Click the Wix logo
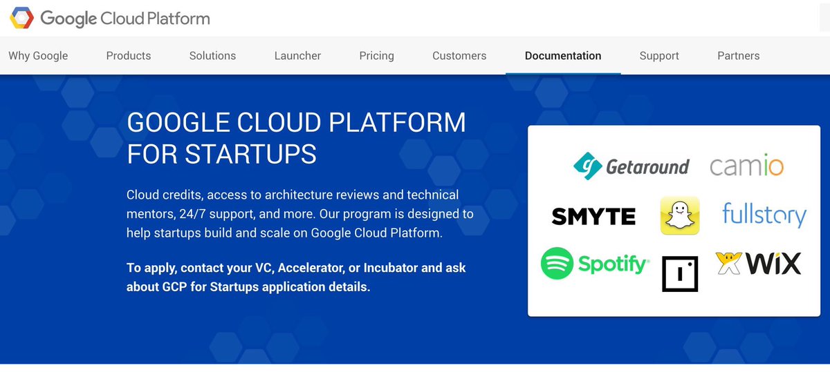Screen dimensions: 830x372 click(x=758, y=263)
